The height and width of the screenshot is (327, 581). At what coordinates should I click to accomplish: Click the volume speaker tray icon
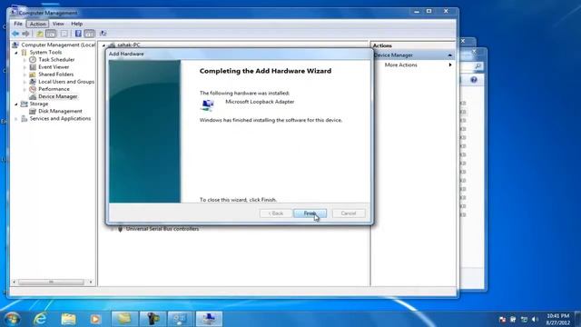535,319
